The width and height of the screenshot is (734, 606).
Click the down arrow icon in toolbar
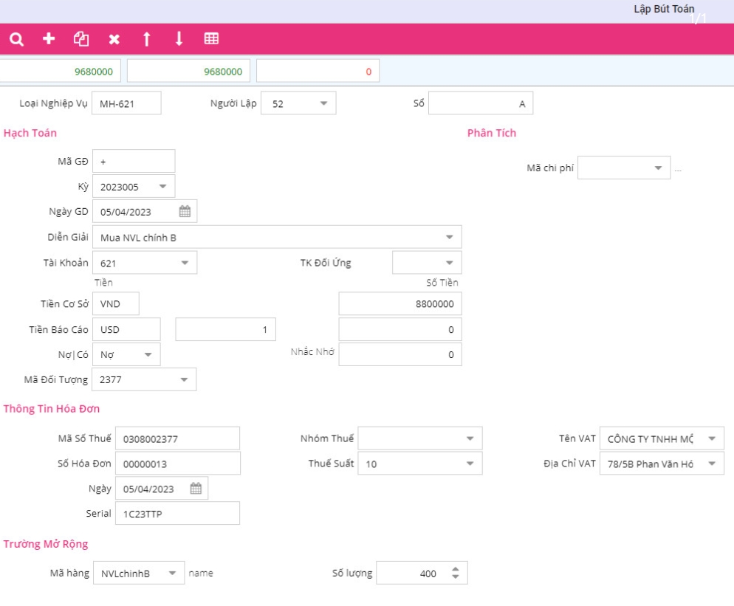point(179,39)
